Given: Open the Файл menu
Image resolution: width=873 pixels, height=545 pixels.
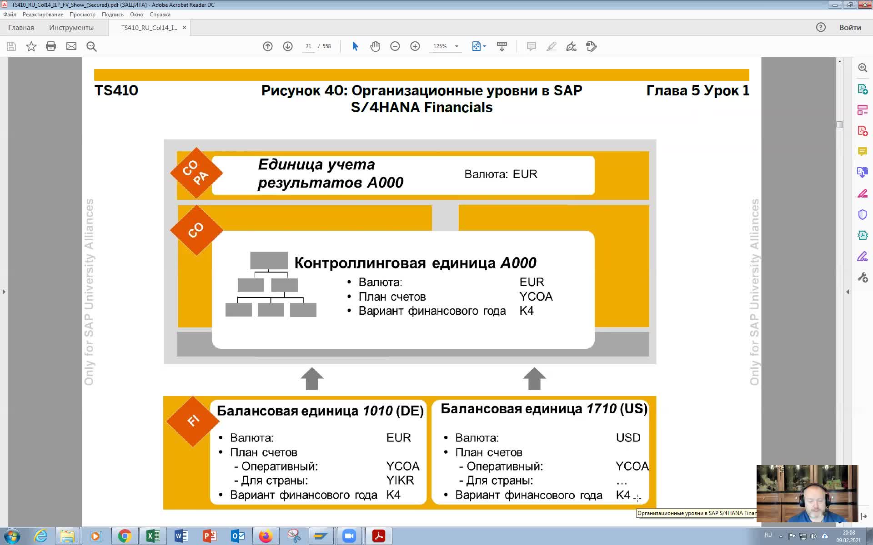Looking at the screenshot, I should pyautogui.click(x=10, y=15).
